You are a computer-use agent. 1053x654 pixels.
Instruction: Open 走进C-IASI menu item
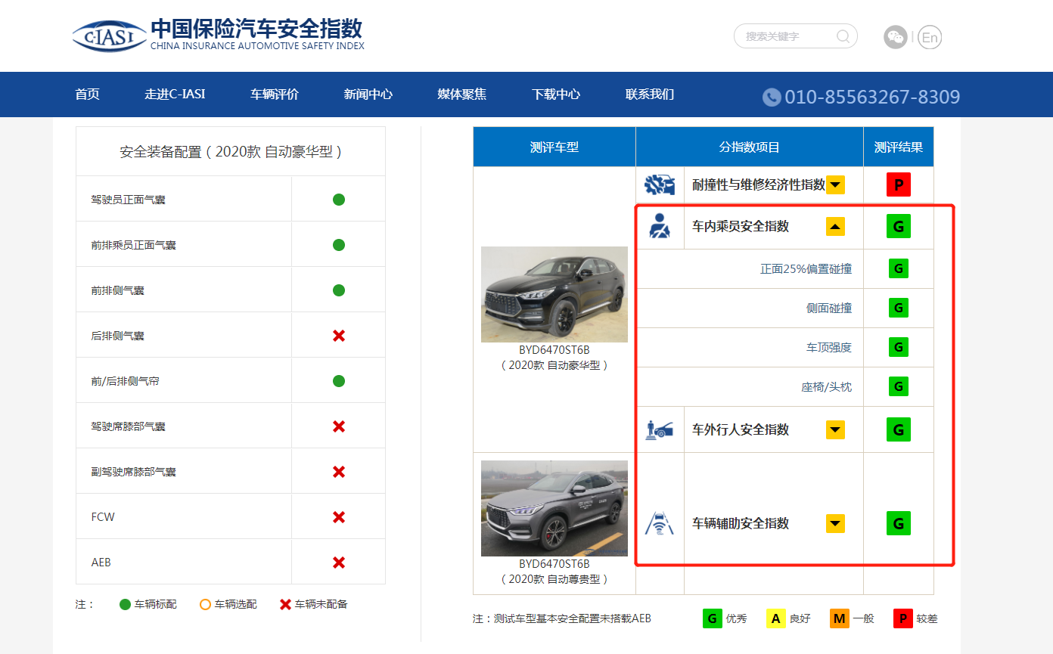(x=175, y=95)
